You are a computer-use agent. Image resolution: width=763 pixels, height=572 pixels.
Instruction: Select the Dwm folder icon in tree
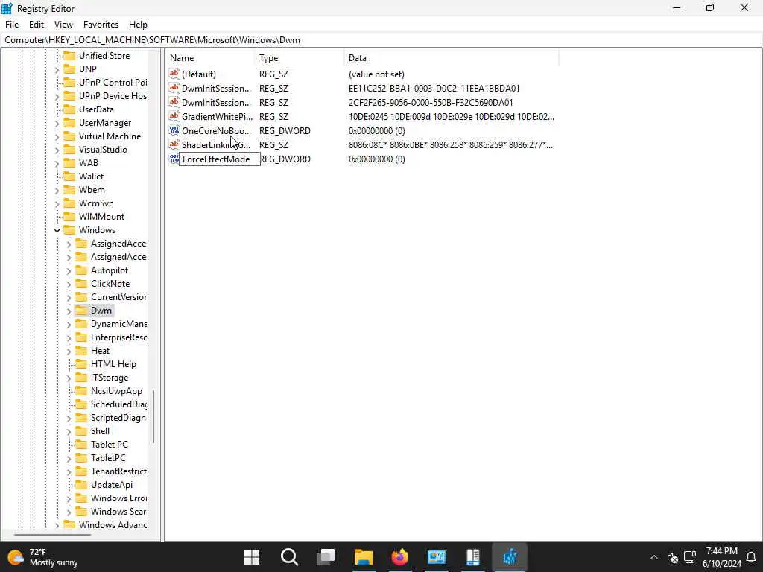click(81, 311)
